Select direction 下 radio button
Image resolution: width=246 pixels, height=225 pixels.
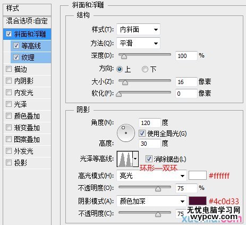pos(145,69)
